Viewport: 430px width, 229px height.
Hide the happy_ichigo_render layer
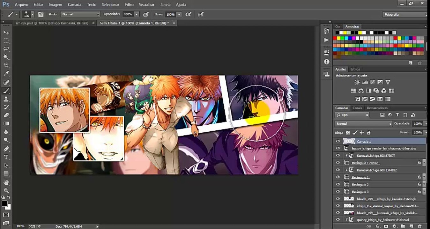coord(338,149)
